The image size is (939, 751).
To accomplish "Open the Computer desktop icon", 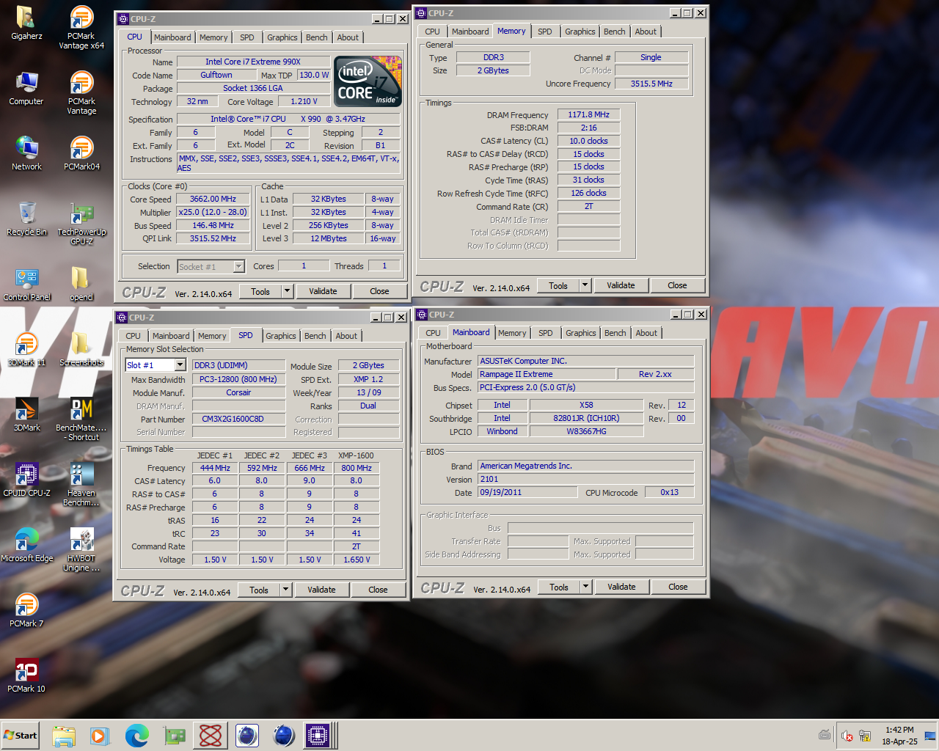I will point(26,89).
